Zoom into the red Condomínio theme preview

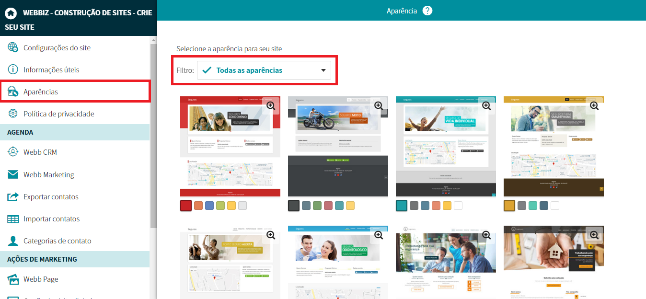click(271, 105)
